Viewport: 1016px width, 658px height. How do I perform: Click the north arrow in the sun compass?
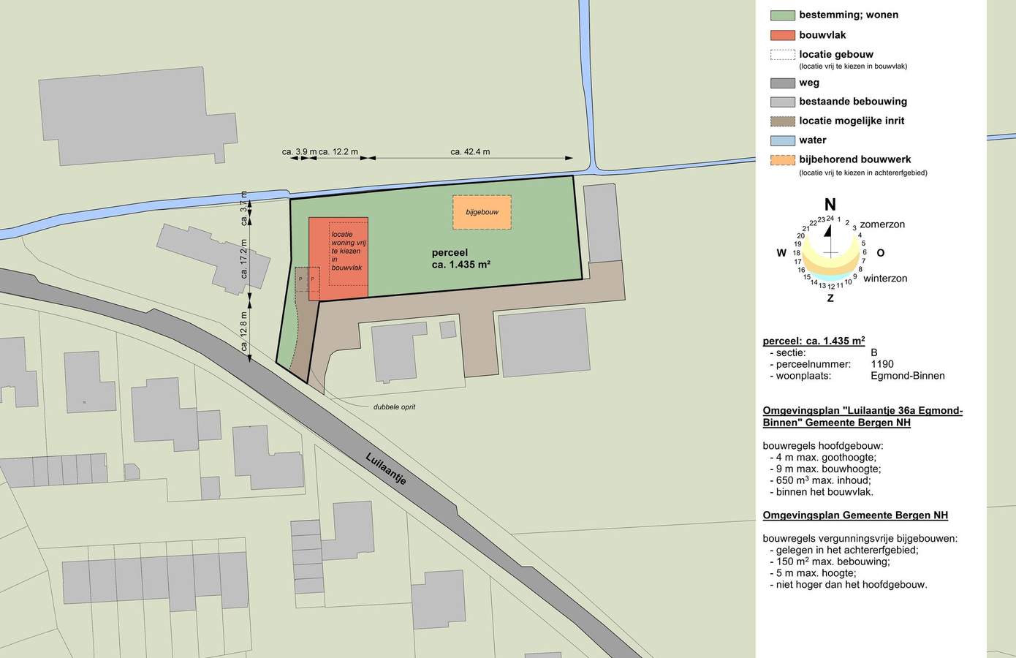click(x=829, y=231)
